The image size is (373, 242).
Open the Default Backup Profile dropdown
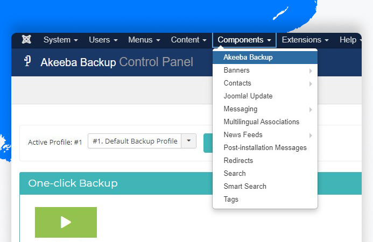tap(142, 141)
